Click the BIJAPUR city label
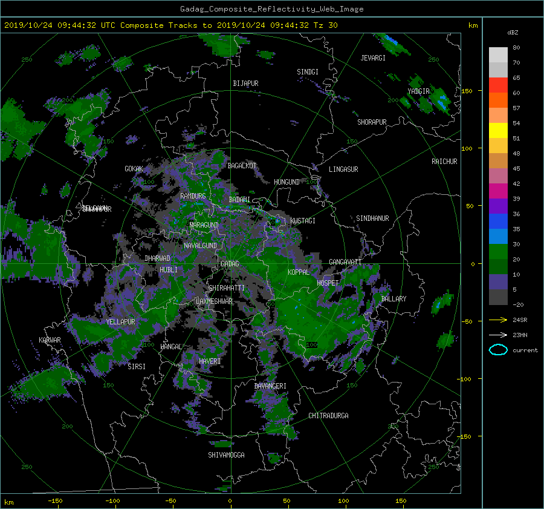544x509 pixels. tap(245, 84)
